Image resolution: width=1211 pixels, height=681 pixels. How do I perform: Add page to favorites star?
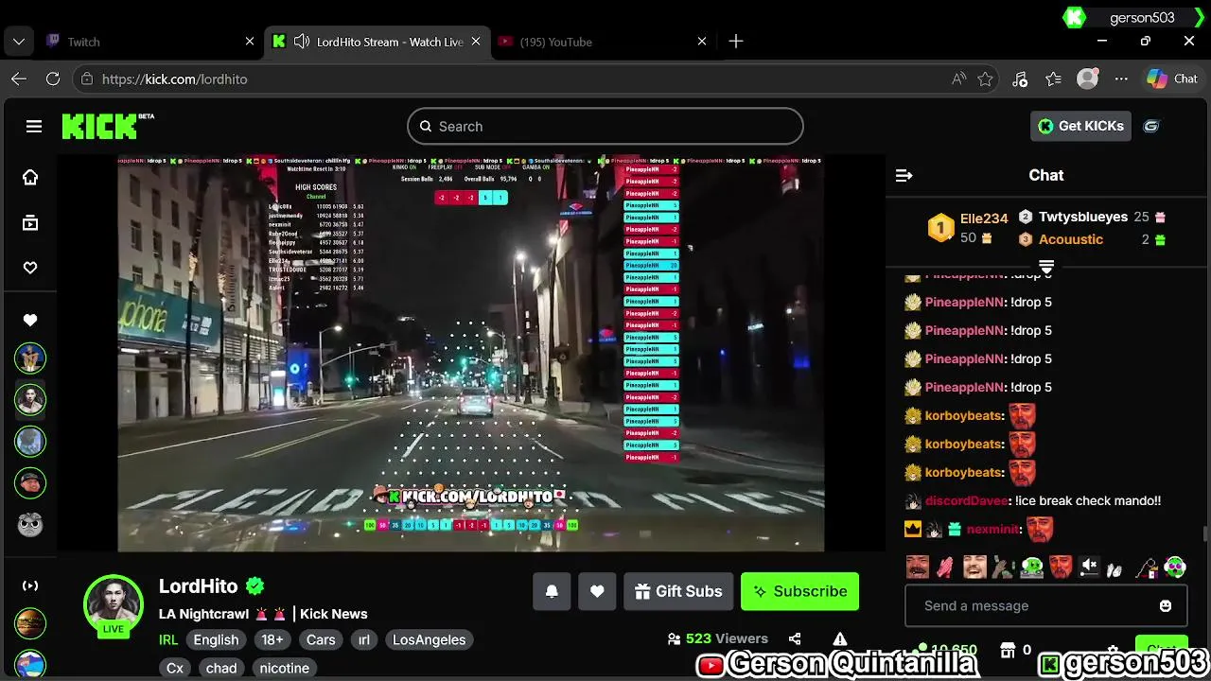coord(985,79)
